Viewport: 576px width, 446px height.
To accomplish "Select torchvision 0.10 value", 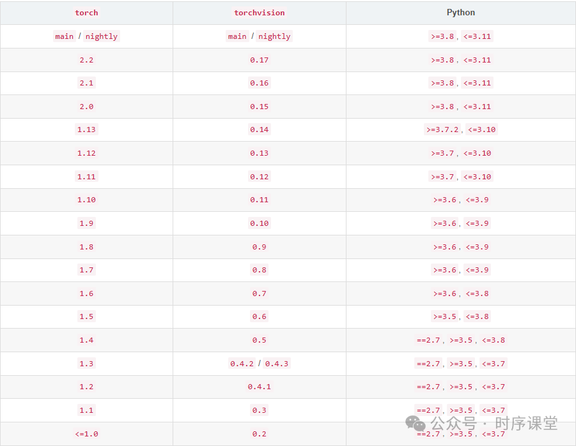I will coord(260,223).
